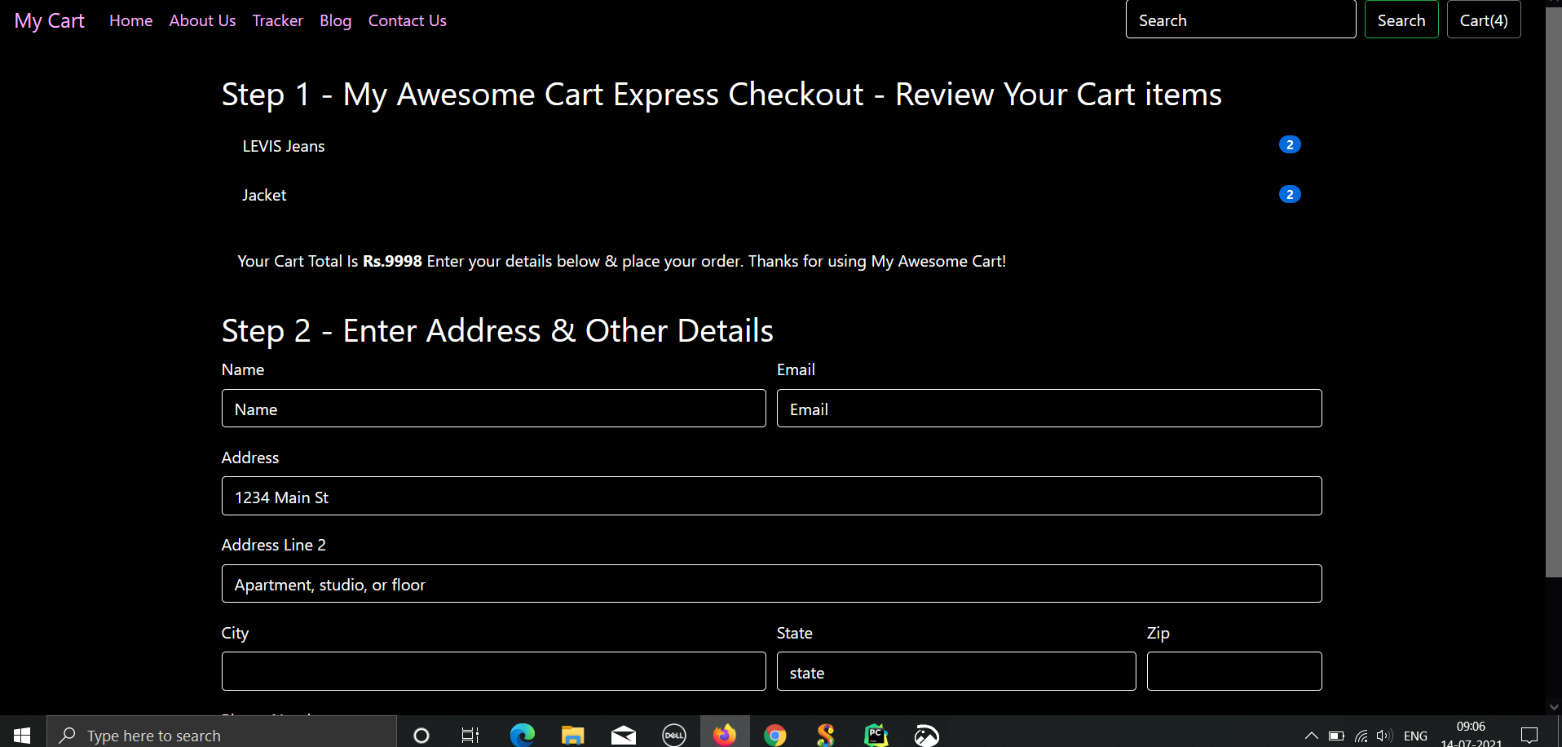Open the Mail app from the taskbar
Viewport: 1562px width, 747px height.
623,733
